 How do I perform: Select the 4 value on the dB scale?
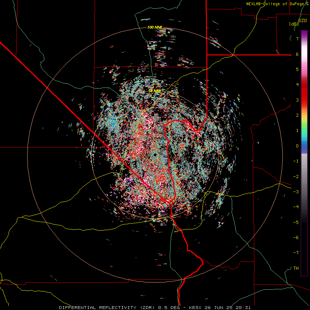[x=297, y=85]
